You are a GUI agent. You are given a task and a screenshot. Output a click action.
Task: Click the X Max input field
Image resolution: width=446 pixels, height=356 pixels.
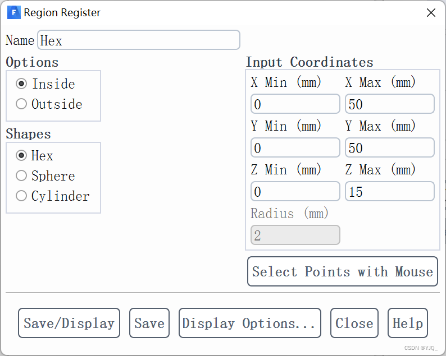(390, 104)
